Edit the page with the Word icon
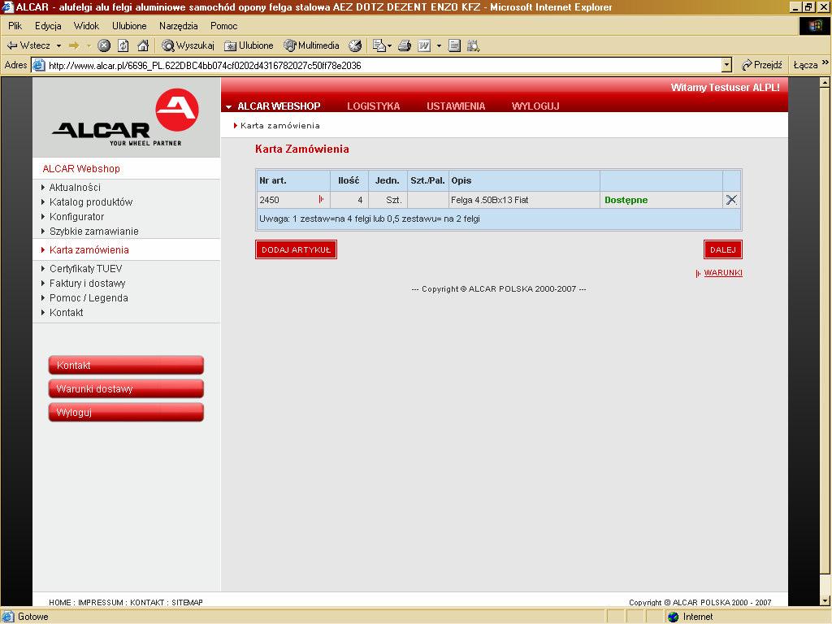The height and width of the screenshot is (624, 832). [x=424, y=45]
